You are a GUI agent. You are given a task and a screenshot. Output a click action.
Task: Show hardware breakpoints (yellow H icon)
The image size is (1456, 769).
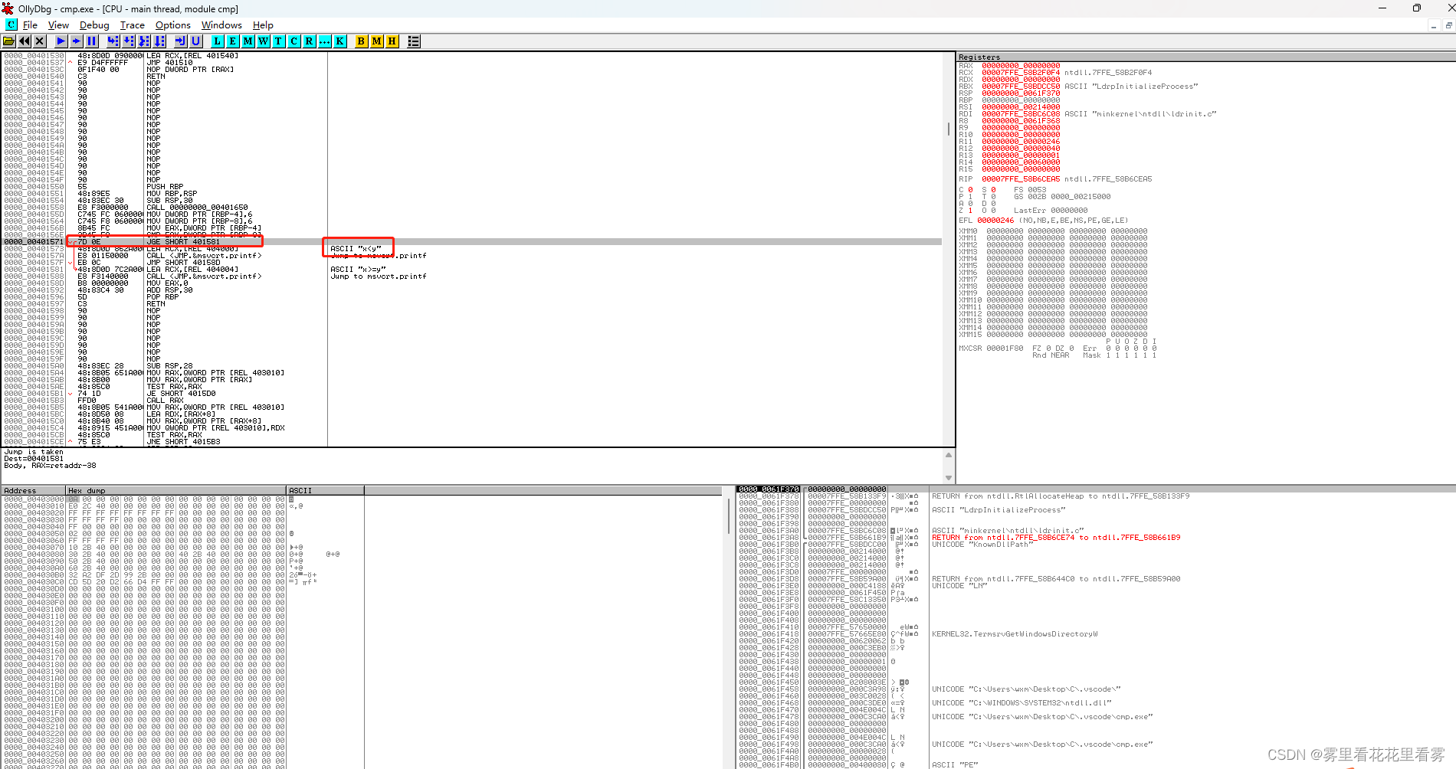(x=392, y=41)
